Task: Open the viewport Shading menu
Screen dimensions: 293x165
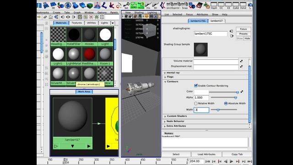Action: 139,12
